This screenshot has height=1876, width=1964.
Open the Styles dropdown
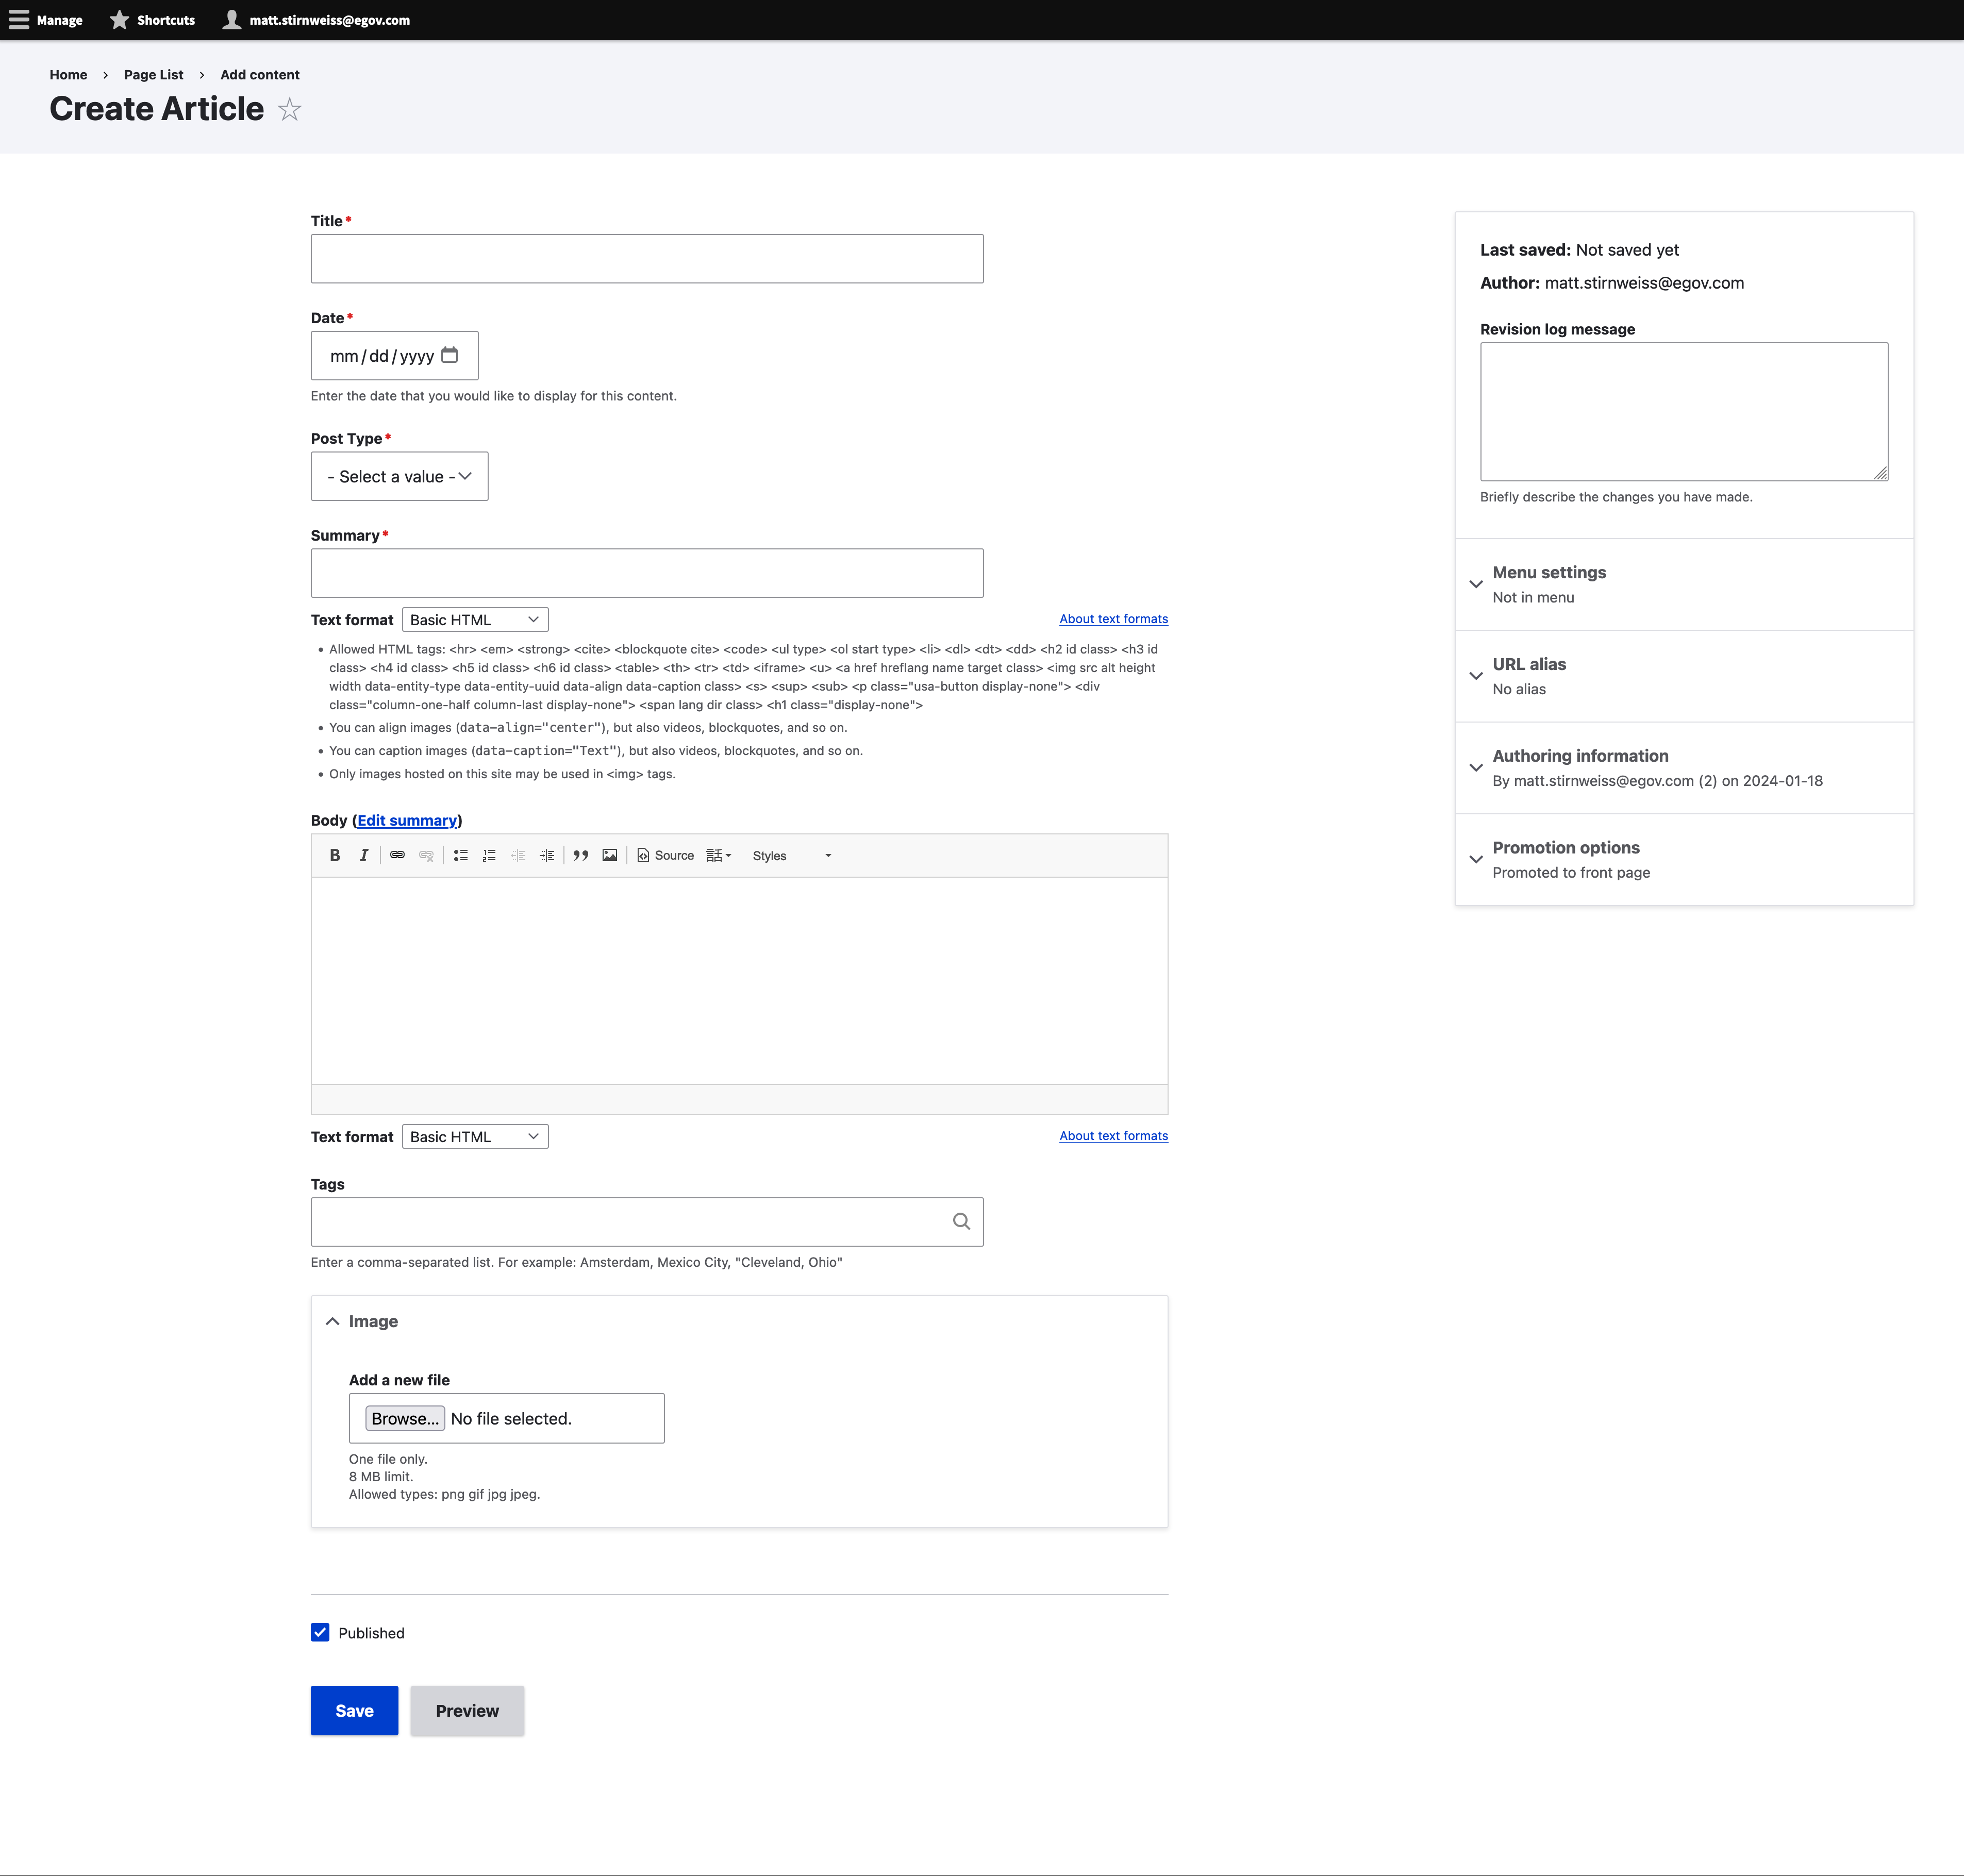(x=791, y=855)
